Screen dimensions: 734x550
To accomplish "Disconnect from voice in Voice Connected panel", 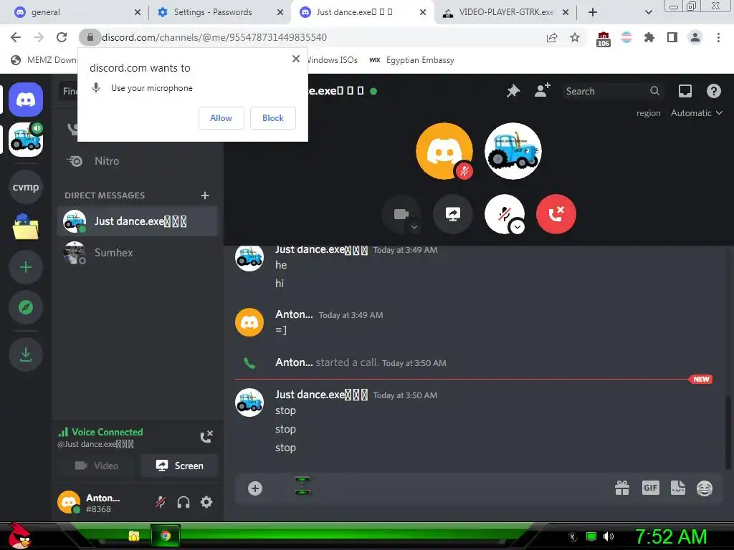I will click(x=206, y=437).
